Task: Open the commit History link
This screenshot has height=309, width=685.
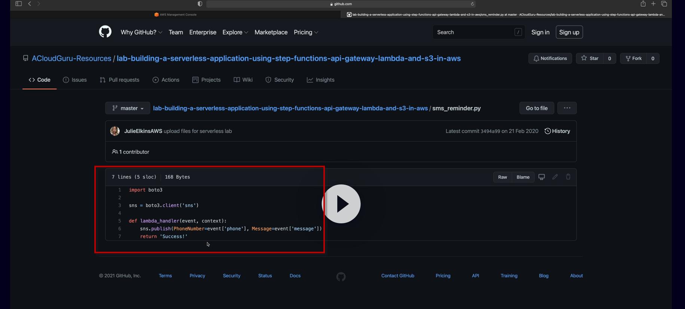Action: (557, 131)
